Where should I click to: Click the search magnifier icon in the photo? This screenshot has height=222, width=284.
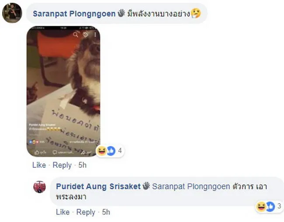(x=76, y=35)
